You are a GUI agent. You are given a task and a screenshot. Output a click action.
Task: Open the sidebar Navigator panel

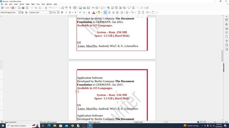coord(226,32)
